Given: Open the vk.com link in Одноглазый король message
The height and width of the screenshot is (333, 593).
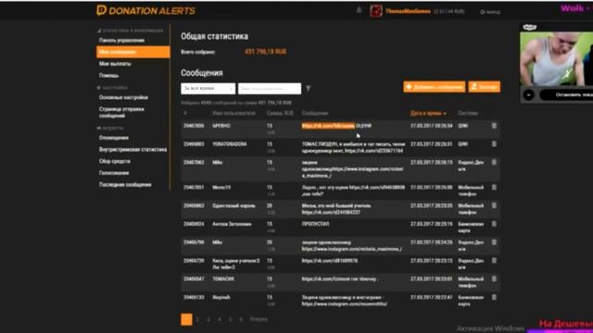Looking at the screenshot, I should (331, 213).
